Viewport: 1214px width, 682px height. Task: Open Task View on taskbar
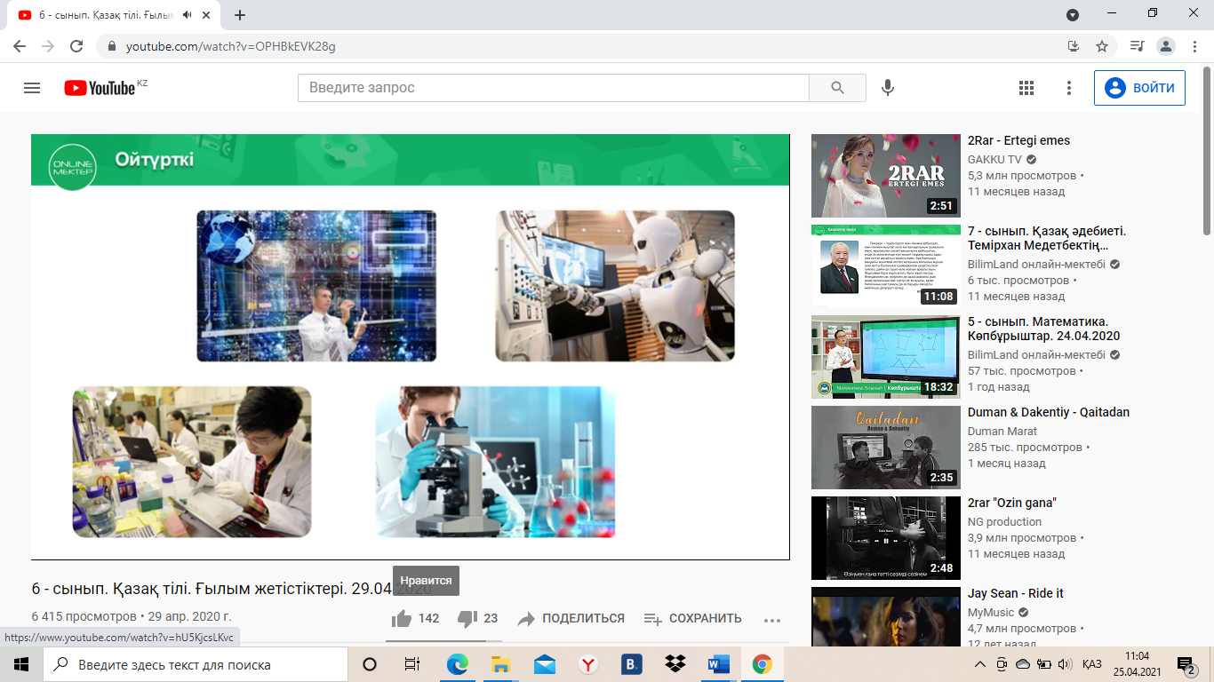coord(412,664)
